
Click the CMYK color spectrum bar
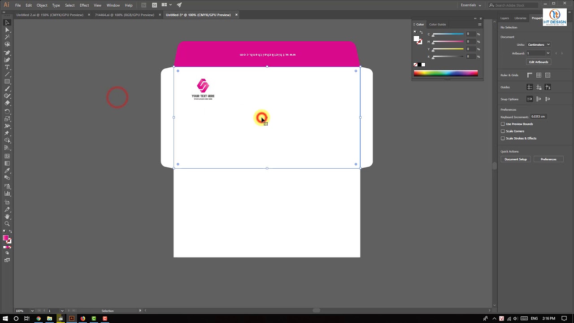(445, 73)
